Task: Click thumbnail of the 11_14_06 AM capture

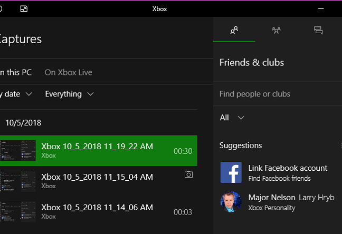Action: point(18,212)
